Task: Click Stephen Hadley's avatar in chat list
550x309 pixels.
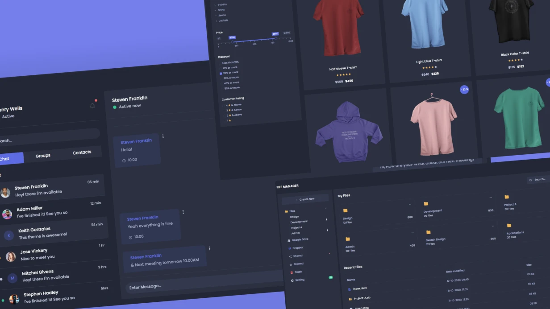Action: pos(14,299)
